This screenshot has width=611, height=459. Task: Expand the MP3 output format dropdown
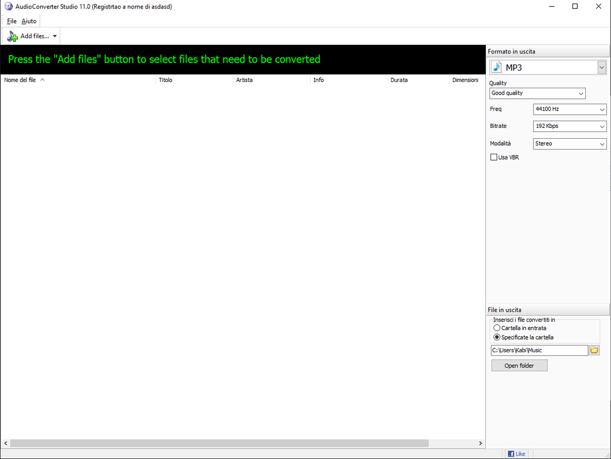coord(602,68)
